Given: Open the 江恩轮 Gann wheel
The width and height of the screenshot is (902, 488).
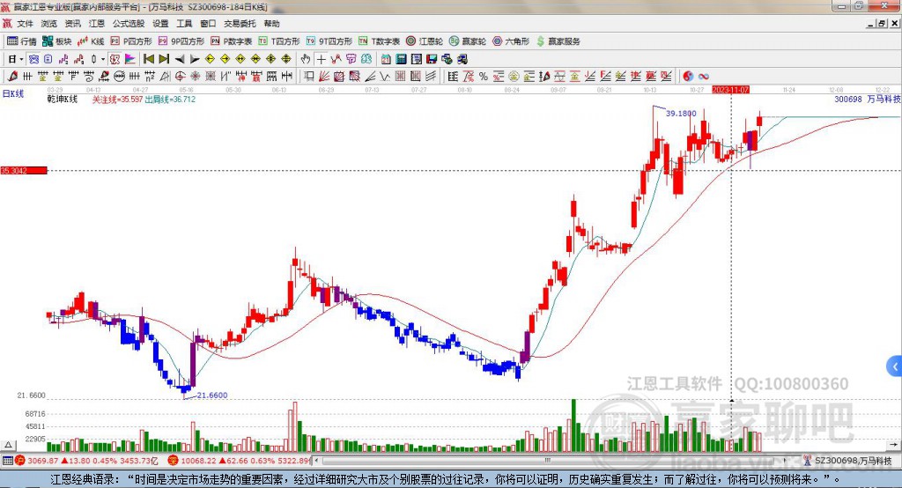Looking at the screenshot, I should point(425,41).
